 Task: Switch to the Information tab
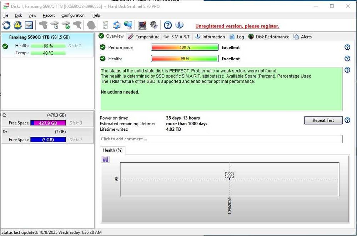tap(210, 37)
